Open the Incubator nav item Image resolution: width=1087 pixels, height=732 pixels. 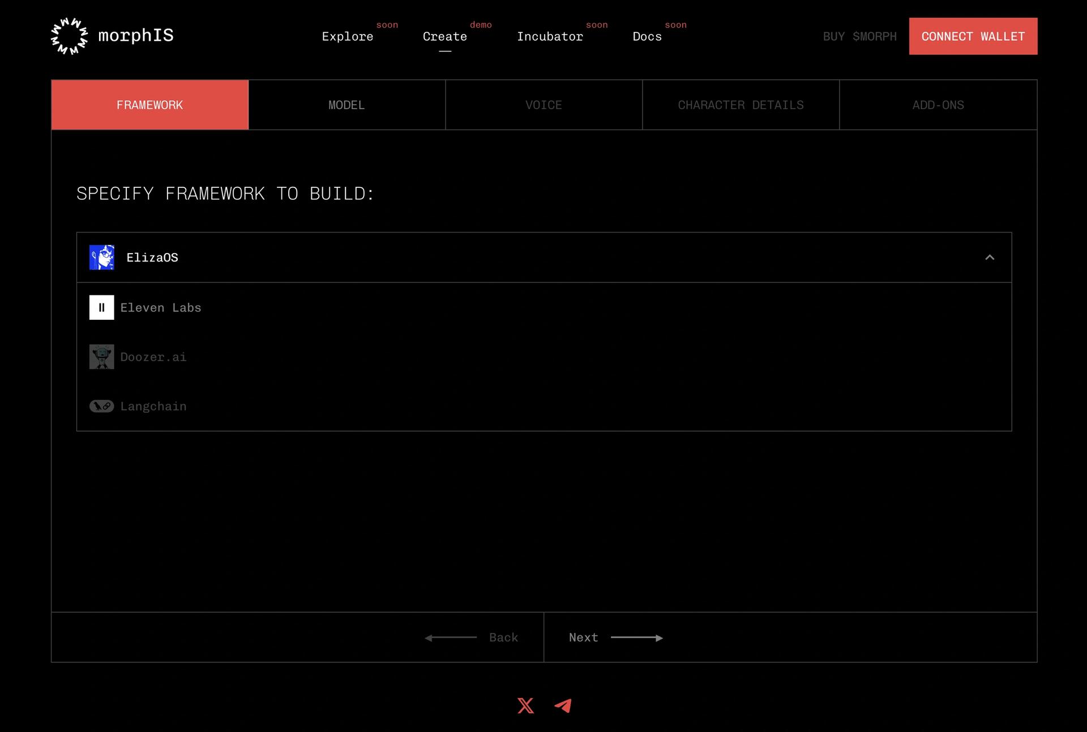pos(550,36)
